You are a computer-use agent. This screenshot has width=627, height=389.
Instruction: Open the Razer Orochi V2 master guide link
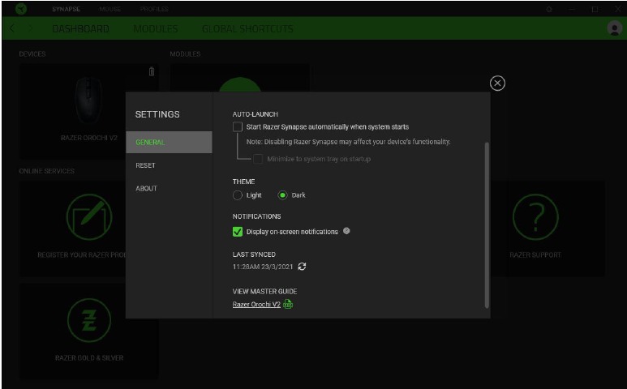pos(256,305)
